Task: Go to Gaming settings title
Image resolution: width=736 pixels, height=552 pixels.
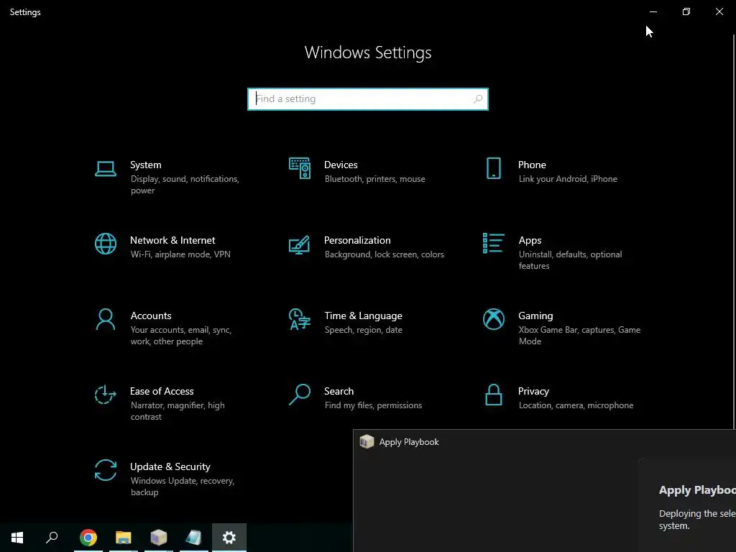Action: click(535, 316)
